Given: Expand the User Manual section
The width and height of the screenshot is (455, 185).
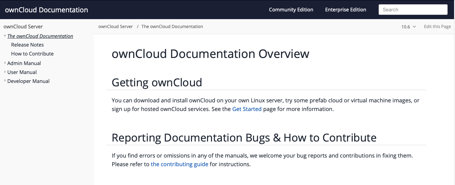Looking at the screenshot, I should click(x=5, y=72).
